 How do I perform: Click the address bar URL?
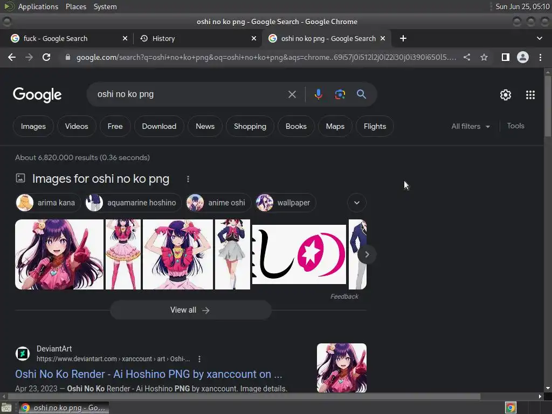click(266, 57)
